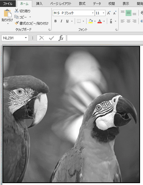This screenshot has width=143, height=185.
Task: Expand phonetic guide dropdown arrow
Action: tap(116, 21)
